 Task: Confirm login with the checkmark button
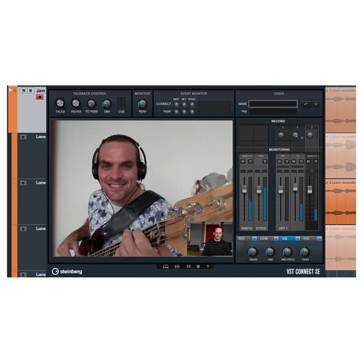[x=306, y=104]
